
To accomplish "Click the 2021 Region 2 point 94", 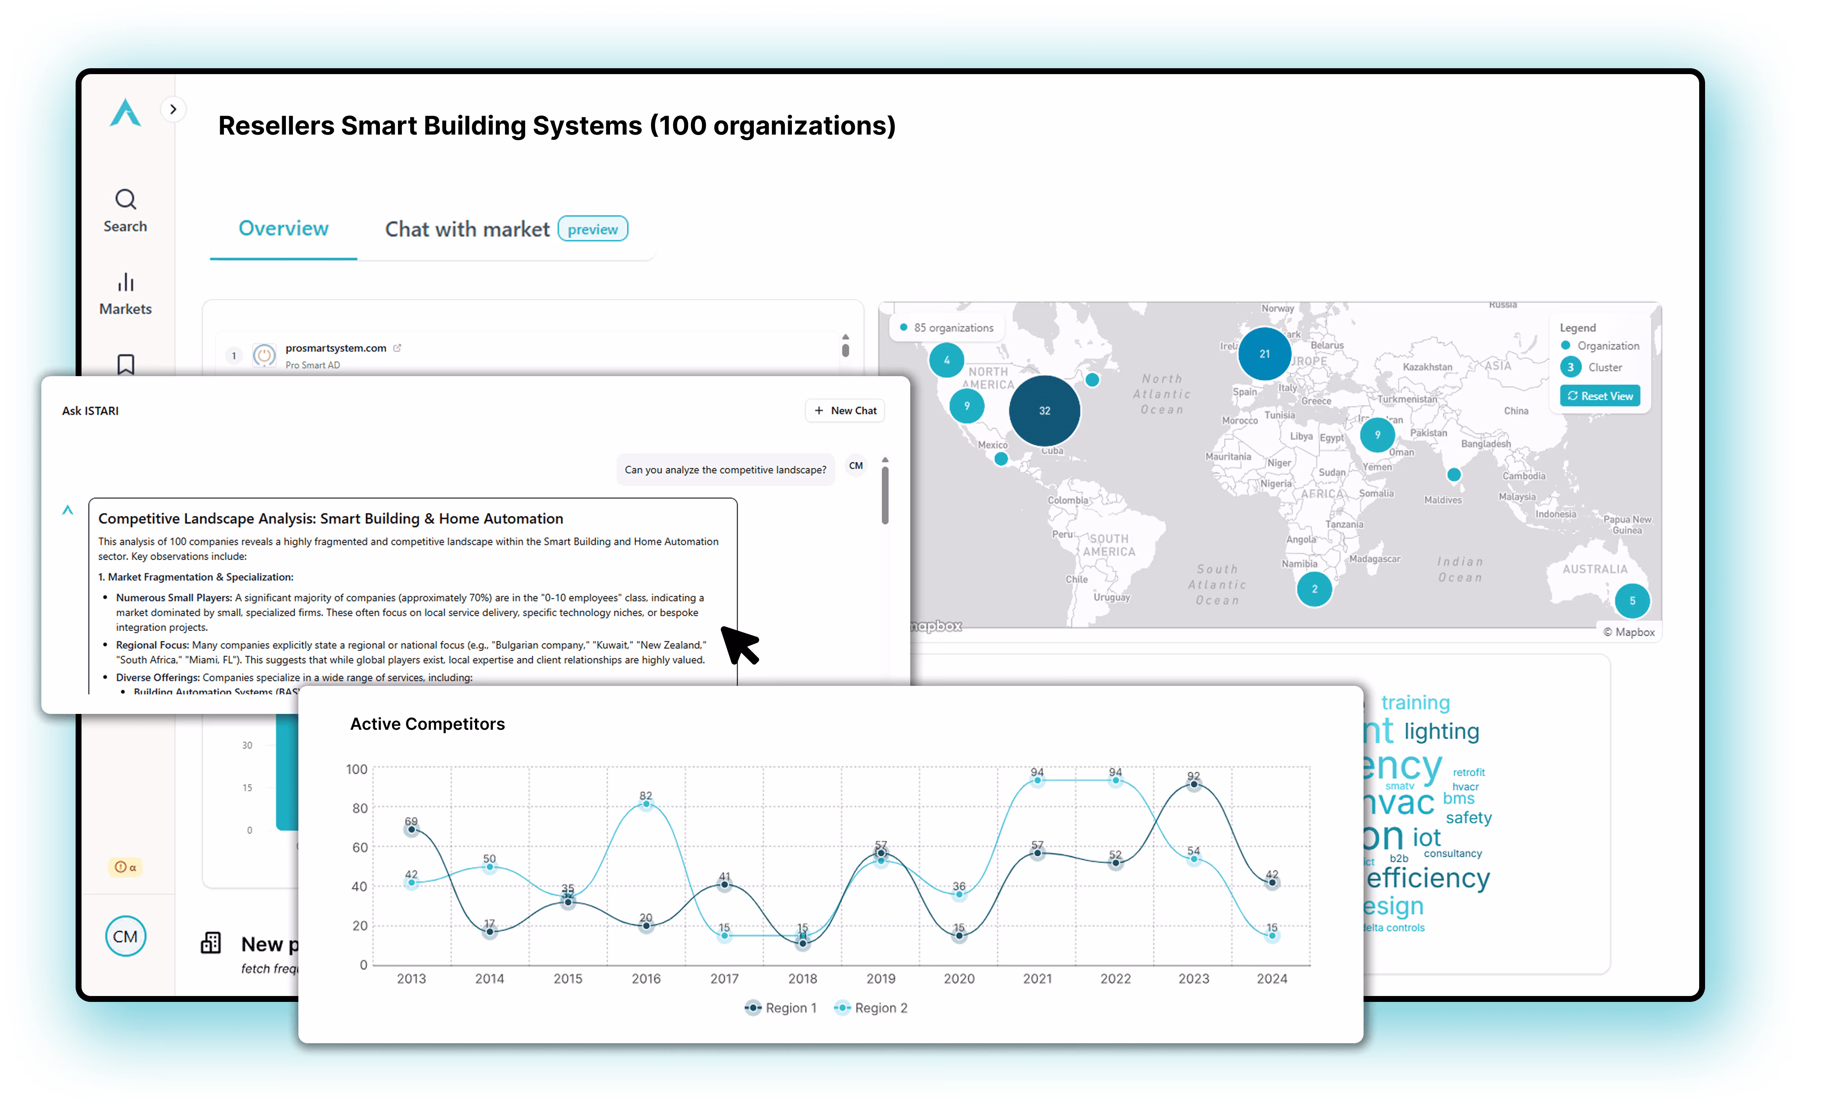I will point(1037,781).
